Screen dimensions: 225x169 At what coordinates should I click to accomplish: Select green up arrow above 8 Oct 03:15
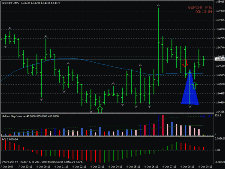[100, 110]
